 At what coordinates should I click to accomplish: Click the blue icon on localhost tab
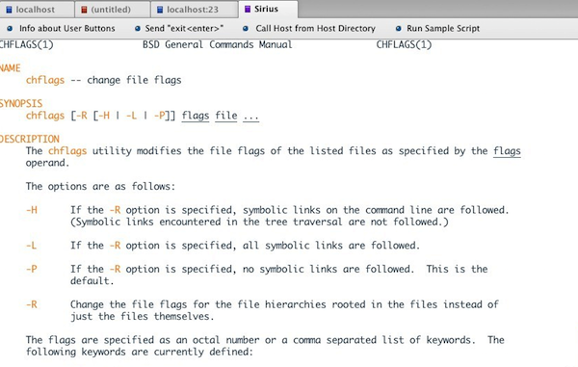(x=9, y=10)
